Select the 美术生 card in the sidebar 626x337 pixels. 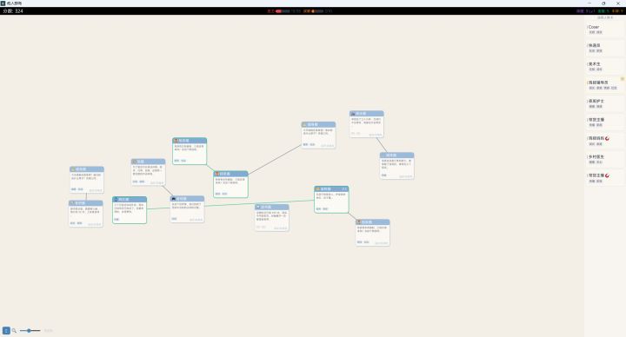pos(604,67)
